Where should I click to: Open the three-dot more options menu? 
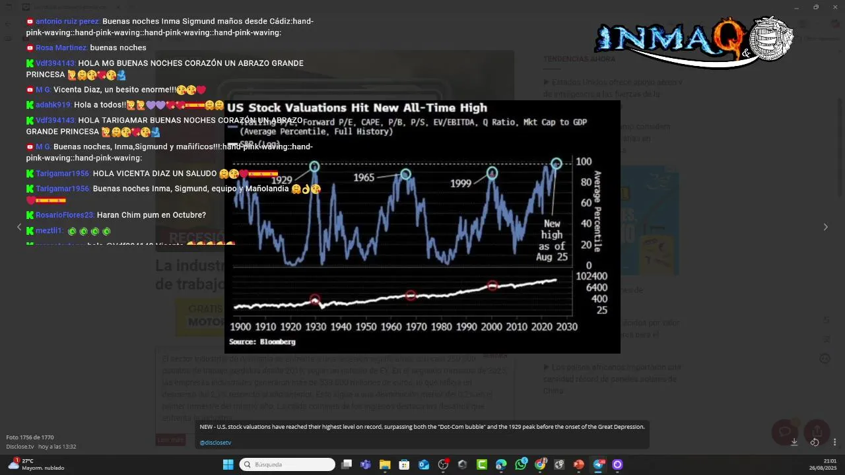[834, 442]
